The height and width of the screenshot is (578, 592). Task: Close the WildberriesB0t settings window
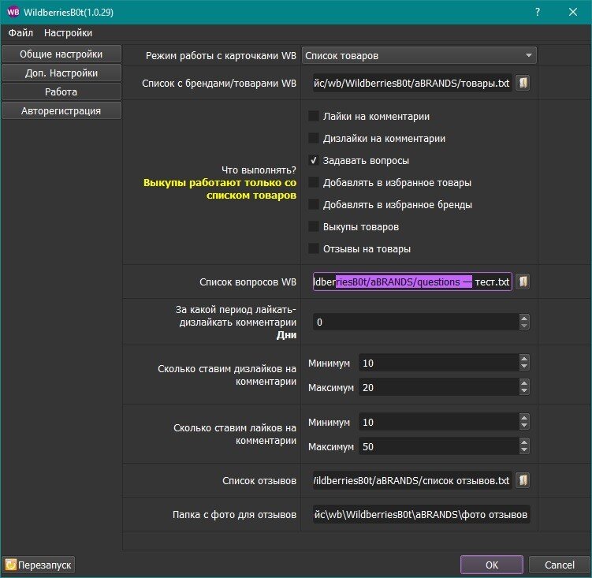pyautogui.click(x=573, y=12)
